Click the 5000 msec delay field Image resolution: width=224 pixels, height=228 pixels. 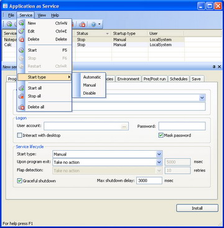[x=178, y=162]
